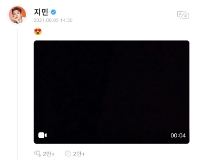The width and height of the screenshot is (197, 160).
Task: Click the blue verified badge beside 지민
Action: (53, 12)
